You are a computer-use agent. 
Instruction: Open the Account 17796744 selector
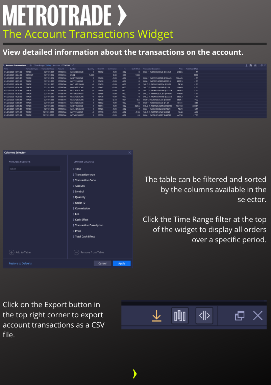(x=61, y=66)
